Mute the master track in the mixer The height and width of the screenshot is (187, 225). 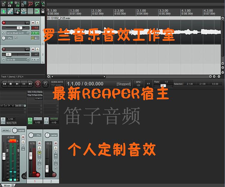click(23, 137)
